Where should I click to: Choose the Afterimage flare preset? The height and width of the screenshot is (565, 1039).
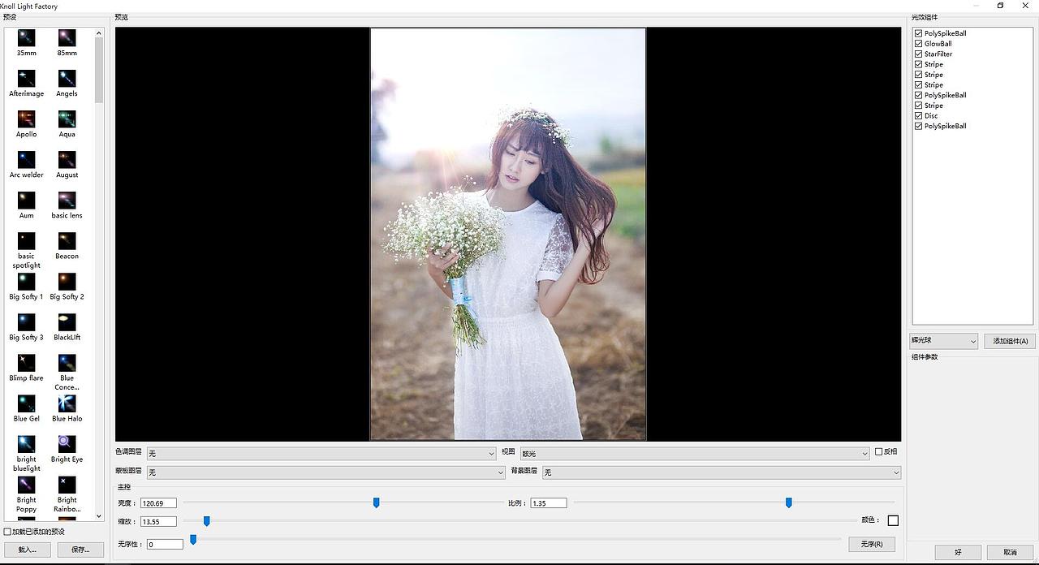tap(26, 78)
